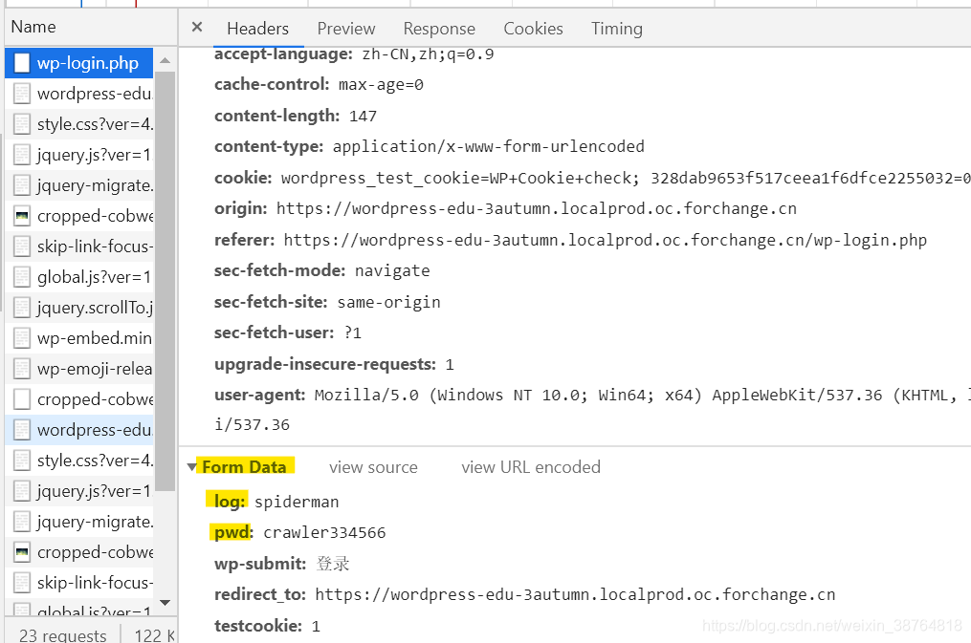Select the first skip-link-focus request
This screenshot has height=643, width=971.
point(79,246)
